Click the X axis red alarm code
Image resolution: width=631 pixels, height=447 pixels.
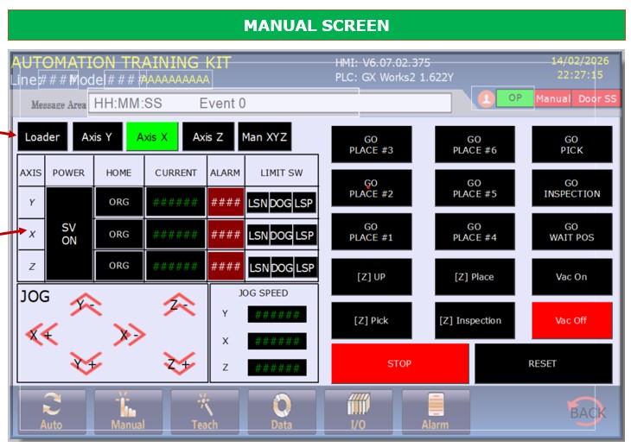tap(226, 234)
